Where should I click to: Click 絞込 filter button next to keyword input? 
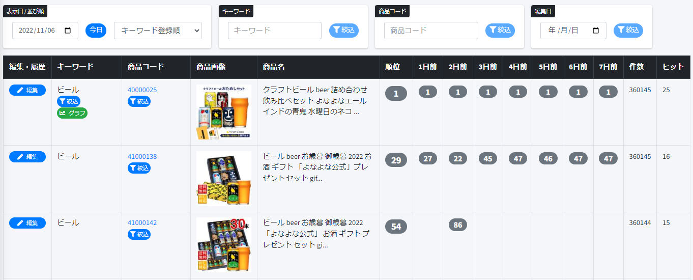[x=344, y=31]
